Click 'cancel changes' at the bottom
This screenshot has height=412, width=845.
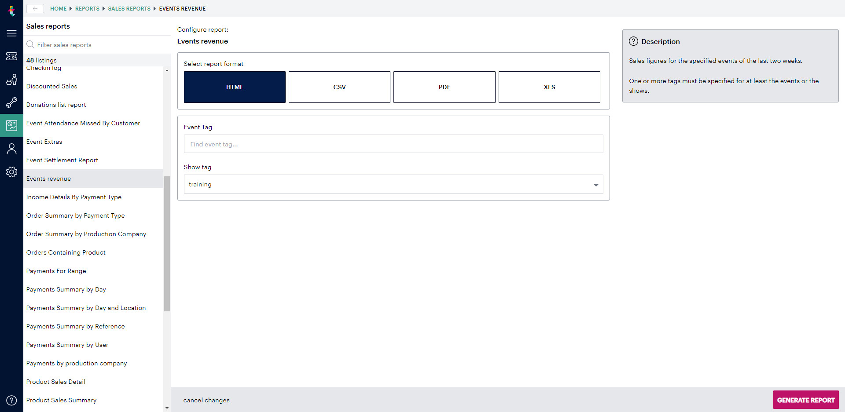[x=206, y=400]
